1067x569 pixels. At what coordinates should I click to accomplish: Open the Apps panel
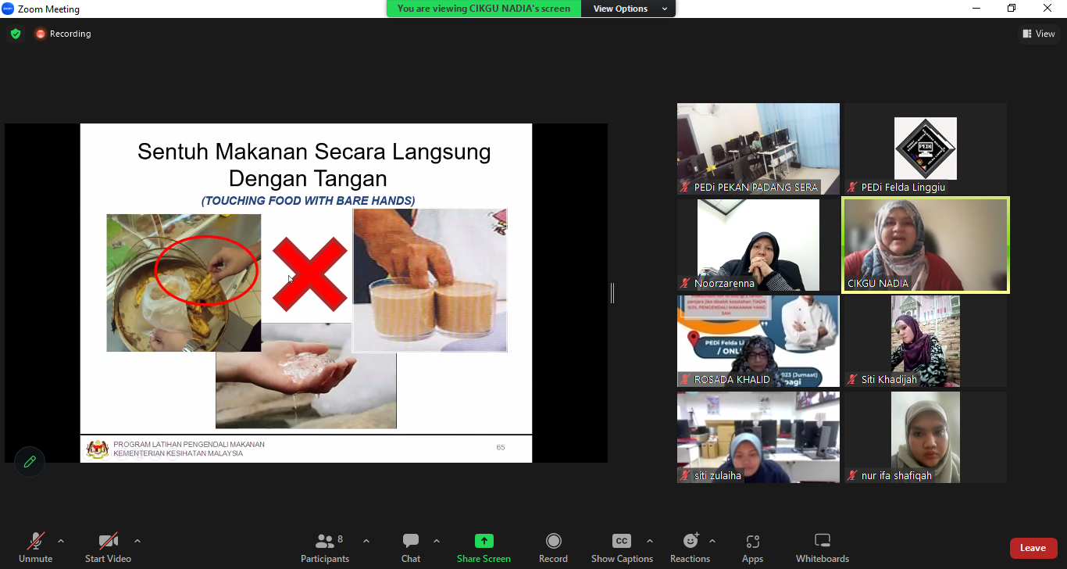coord(752,547)
